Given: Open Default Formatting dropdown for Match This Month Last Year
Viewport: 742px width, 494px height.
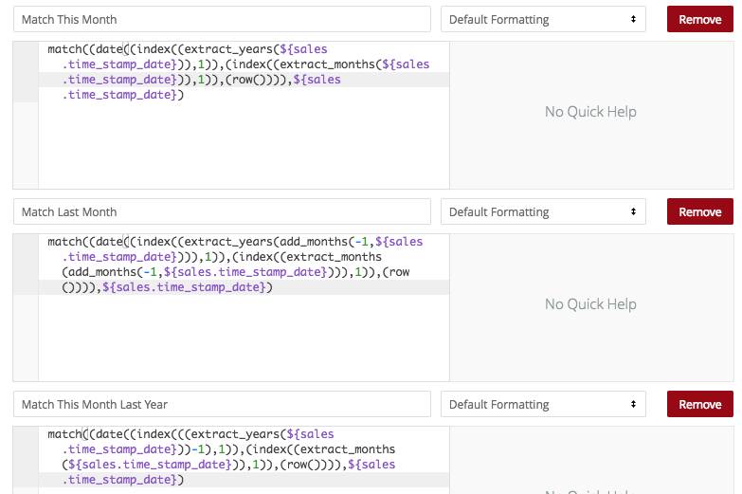Looking at the screenshot, I should click(543, 405).
